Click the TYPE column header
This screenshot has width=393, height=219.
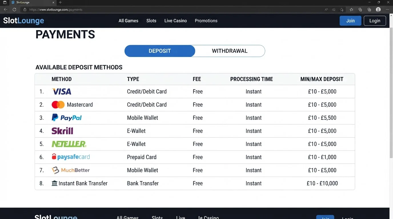point(133,79)
